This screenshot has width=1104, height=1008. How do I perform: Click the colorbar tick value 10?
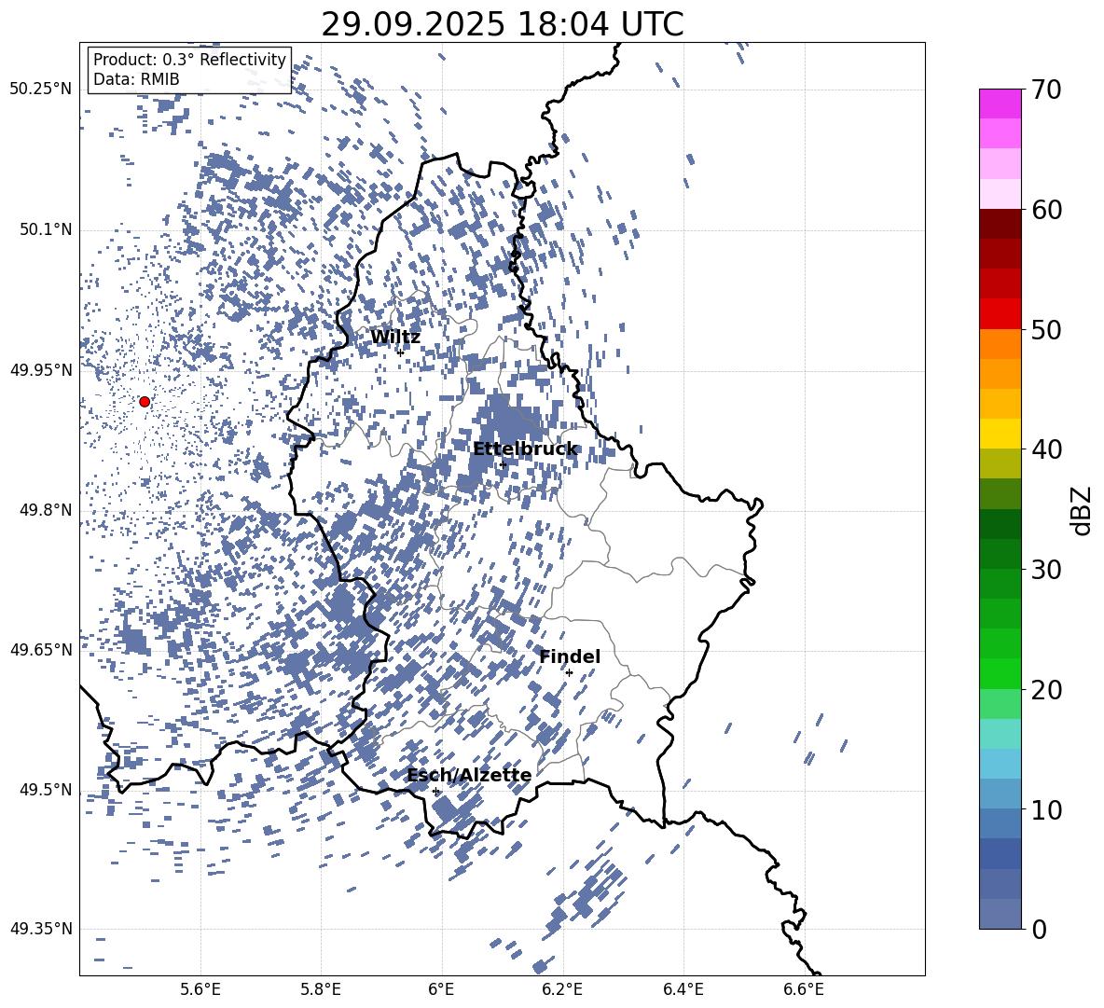point(1046,809)
